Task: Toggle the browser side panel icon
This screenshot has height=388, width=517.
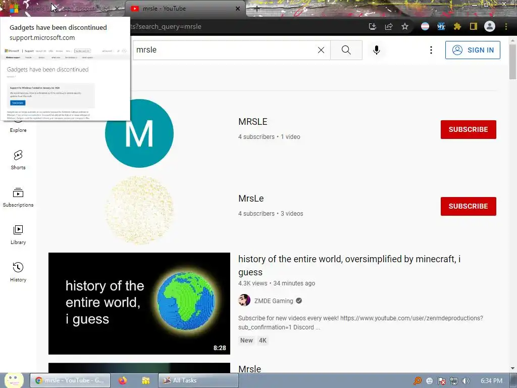Action: coord(474,26)
